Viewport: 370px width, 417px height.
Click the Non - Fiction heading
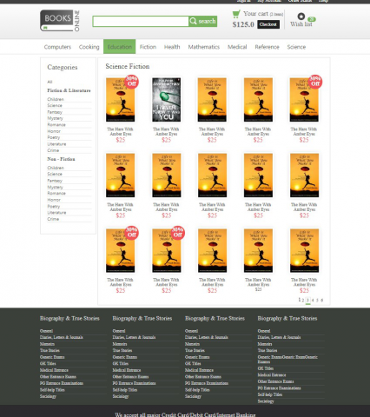point(61,159)
